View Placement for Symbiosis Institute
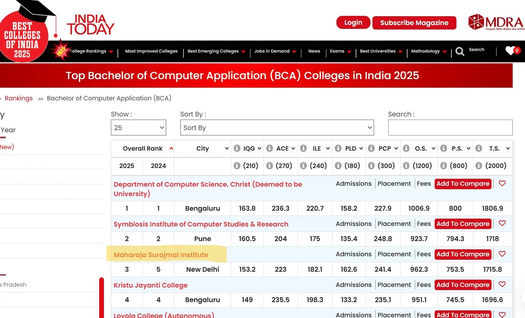The image size is (525, 318). pos(394,224)
